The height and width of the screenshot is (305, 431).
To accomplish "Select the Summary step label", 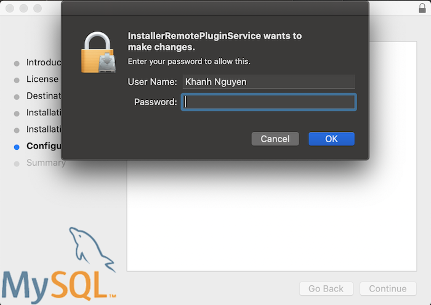I will coord(46,163).
